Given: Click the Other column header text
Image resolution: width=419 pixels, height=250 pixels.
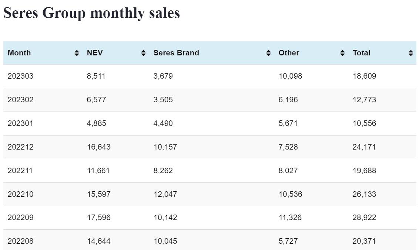Looking at the screenshot, I should 289,53.
